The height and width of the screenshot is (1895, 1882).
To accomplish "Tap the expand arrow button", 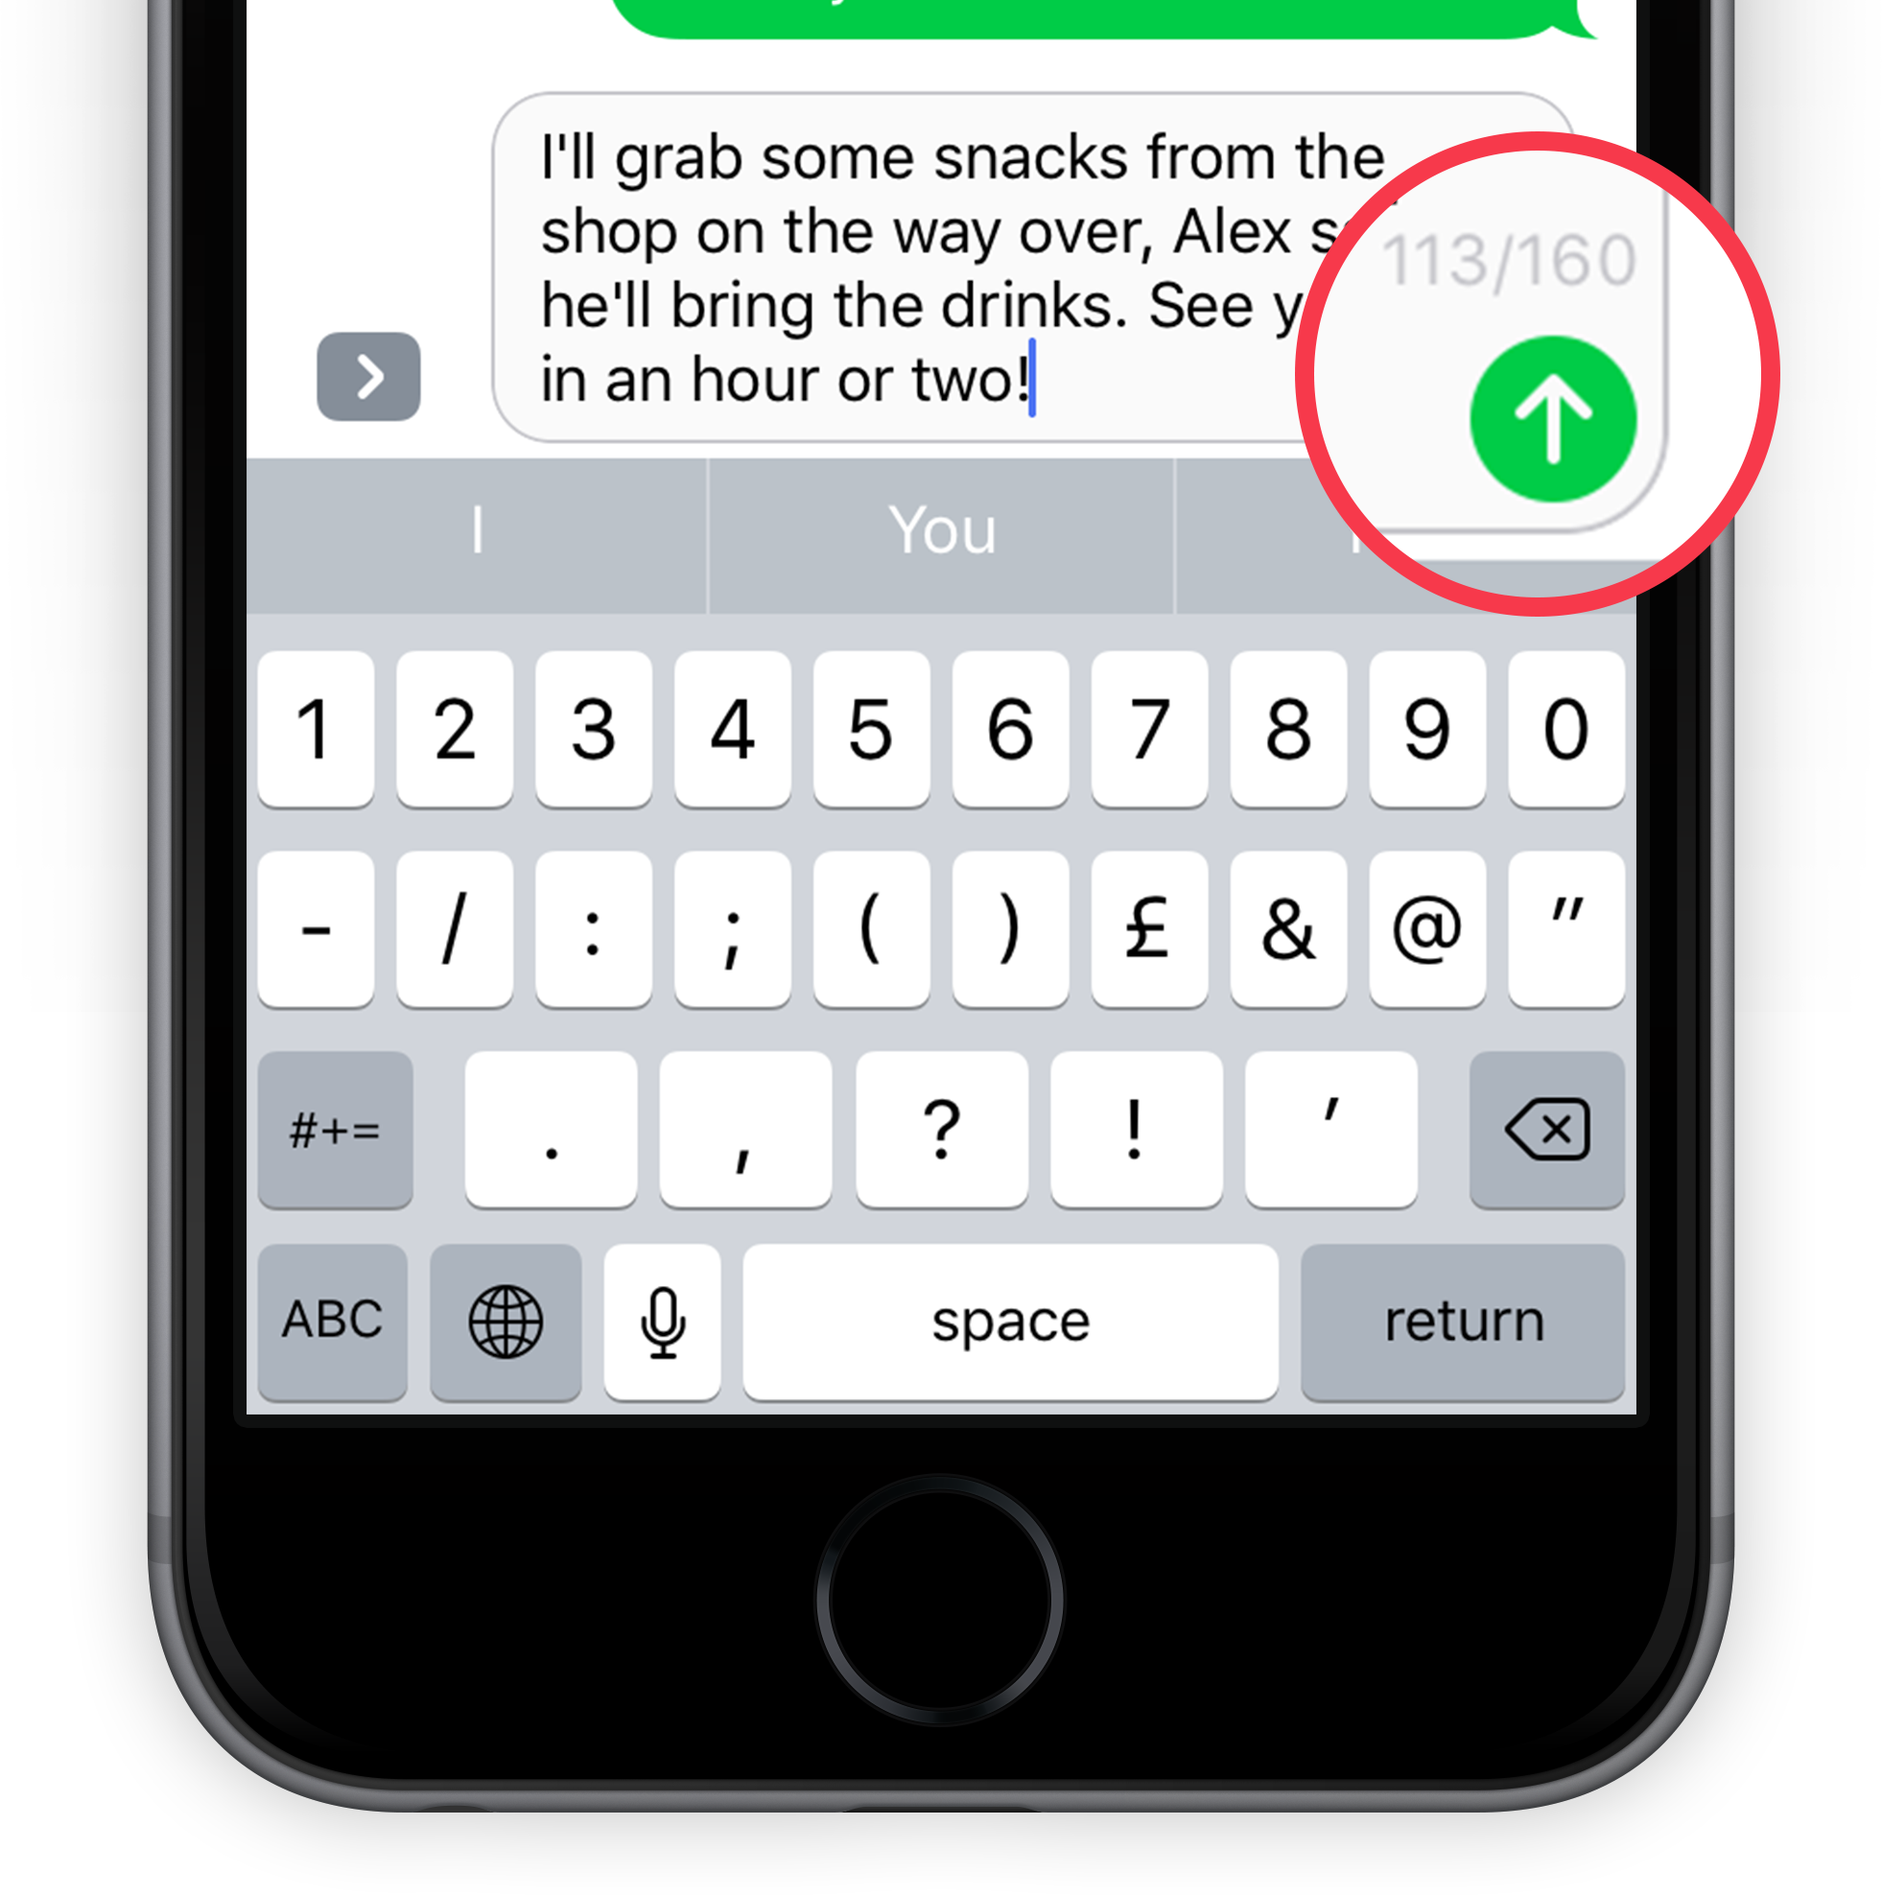I will (367, 376).
